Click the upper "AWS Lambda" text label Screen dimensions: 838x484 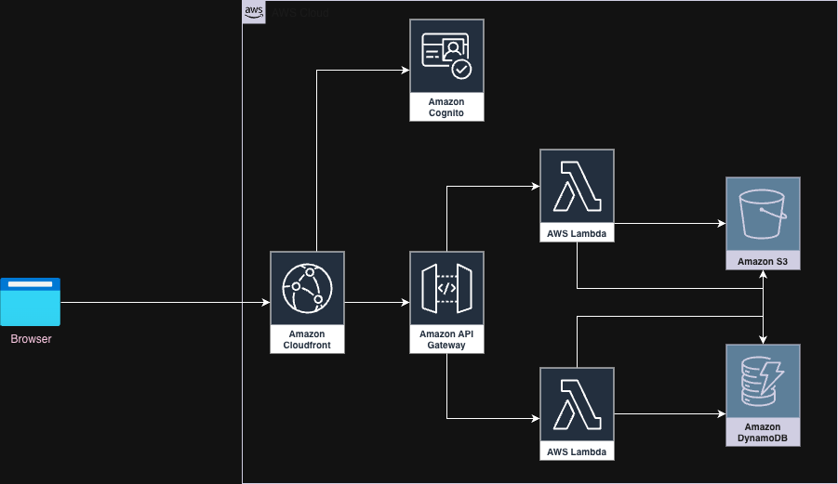click(577, 234)
